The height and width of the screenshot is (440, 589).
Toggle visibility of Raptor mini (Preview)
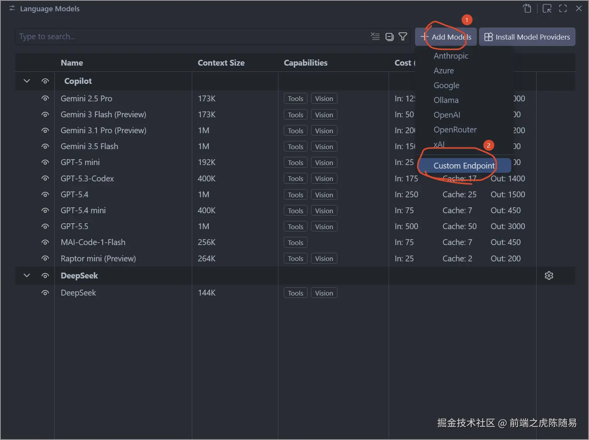pos(45,259)
